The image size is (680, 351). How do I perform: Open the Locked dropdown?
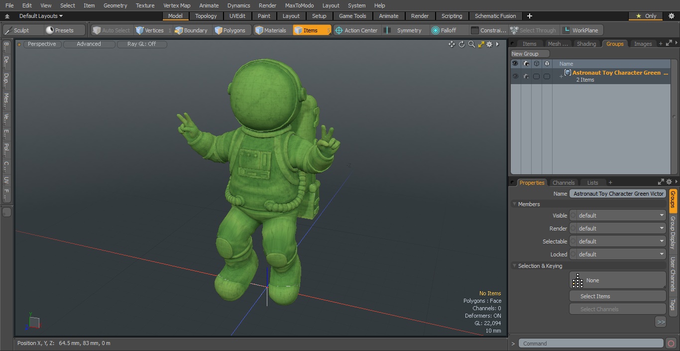[617, 254]
